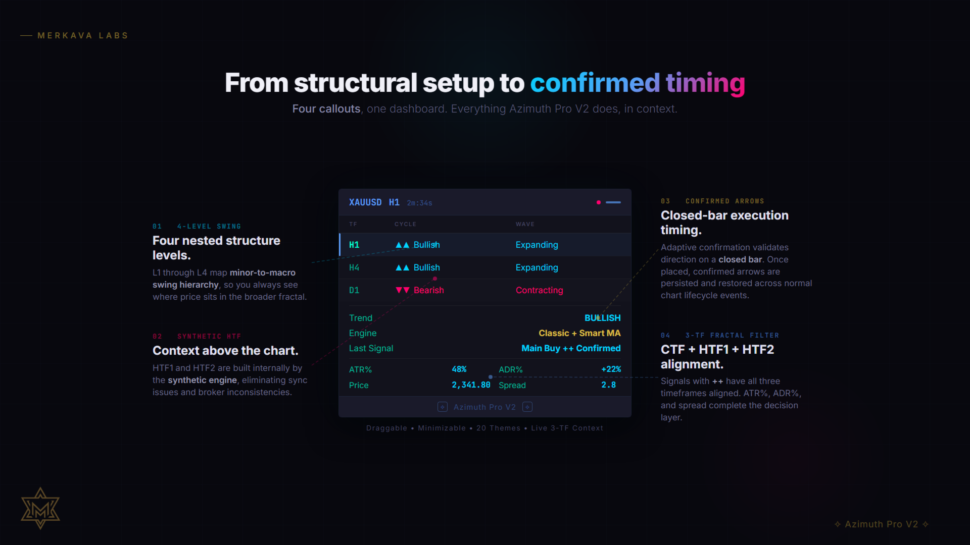Minimize the dashboard using the blue dash
This screenshot has height=545, width=970.
click(613, 202)
